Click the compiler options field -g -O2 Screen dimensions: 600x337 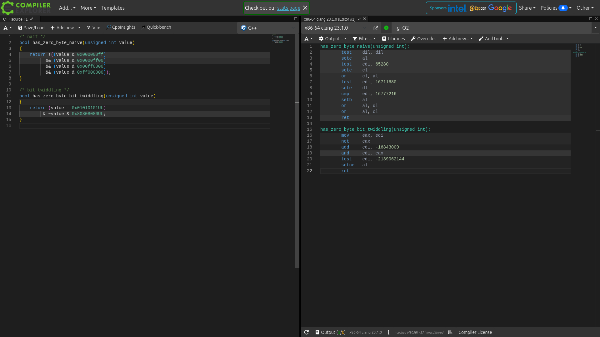pyautogui.click(x=491, y=28)
